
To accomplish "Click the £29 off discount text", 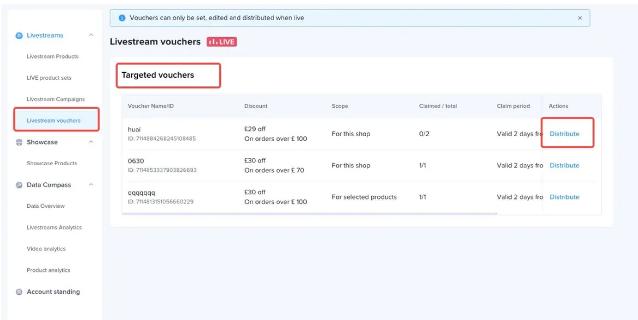I will tap(255, 129).
